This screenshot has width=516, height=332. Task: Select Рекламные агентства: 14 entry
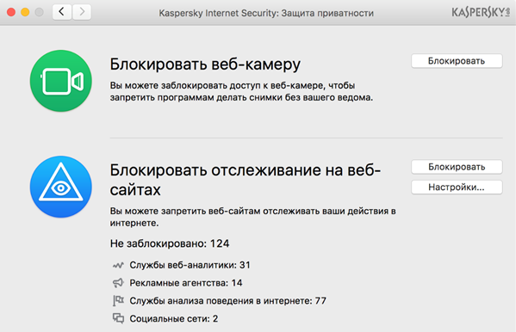click(x=186, y=283)
